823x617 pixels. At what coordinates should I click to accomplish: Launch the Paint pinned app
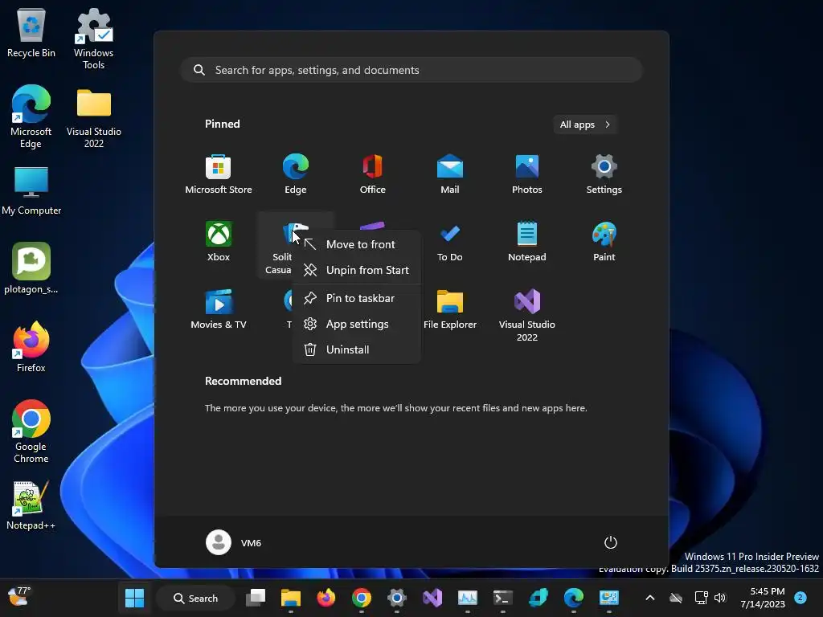[604, 243]
